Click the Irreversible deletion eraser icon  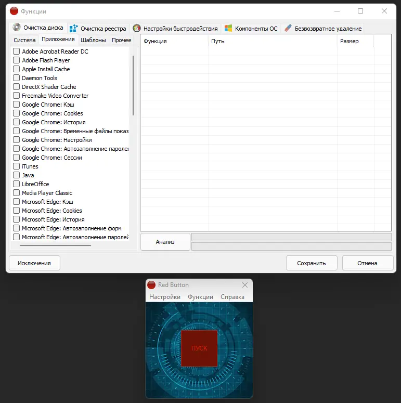(x=288, y=28)
